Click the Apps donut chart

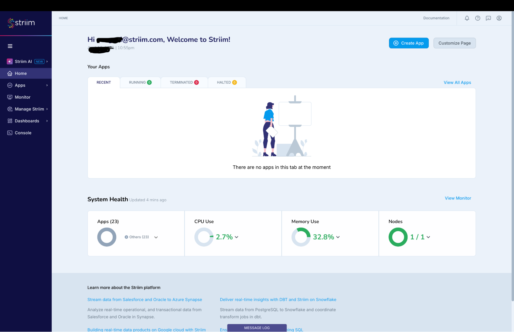pos(107,237)
